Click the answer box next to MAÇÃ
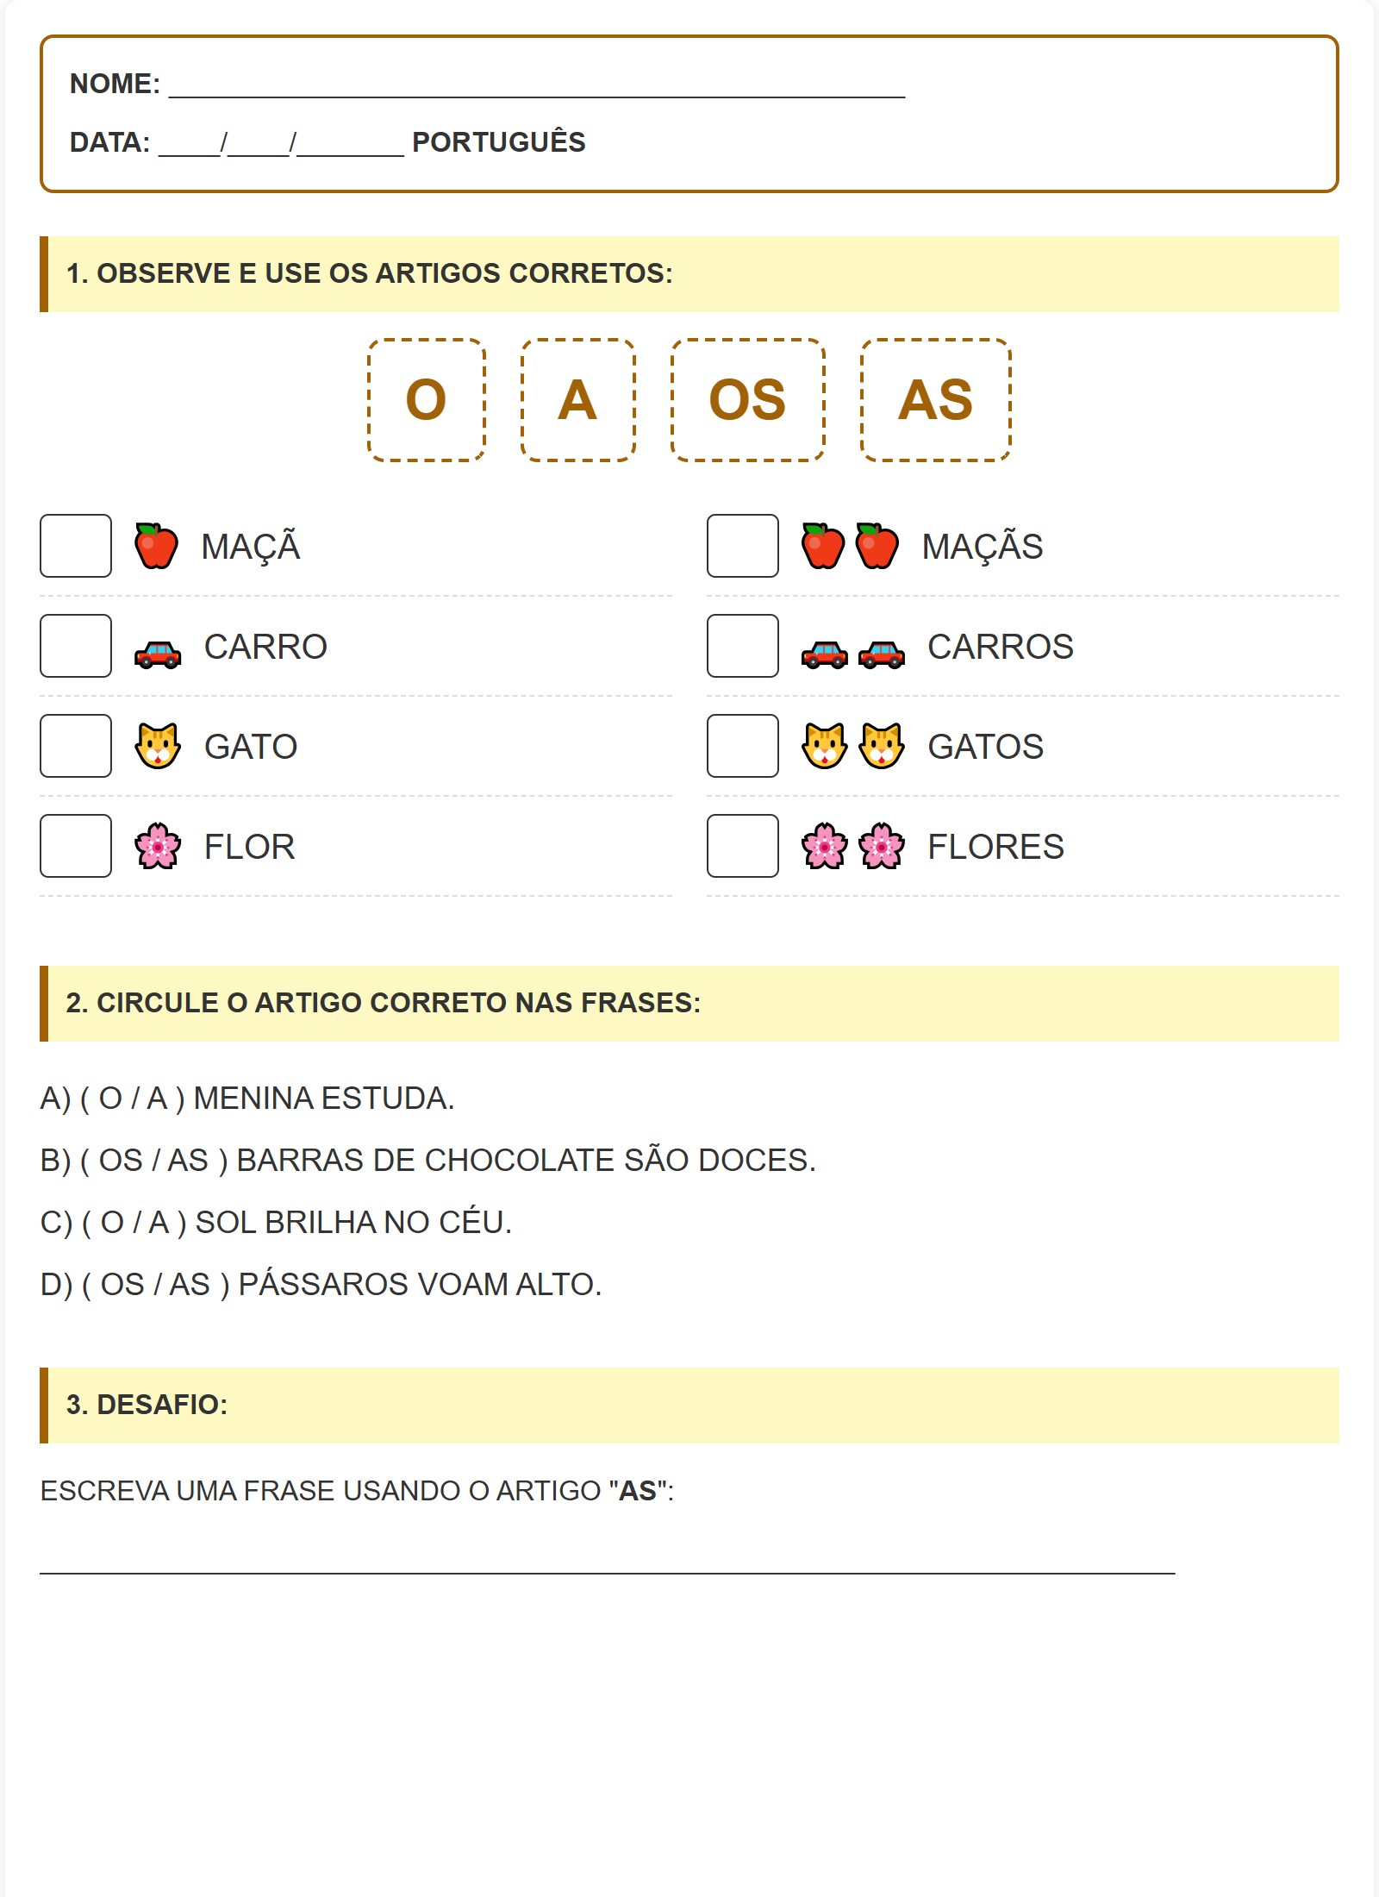The image size is (1379, 1897). pos(76,546)
